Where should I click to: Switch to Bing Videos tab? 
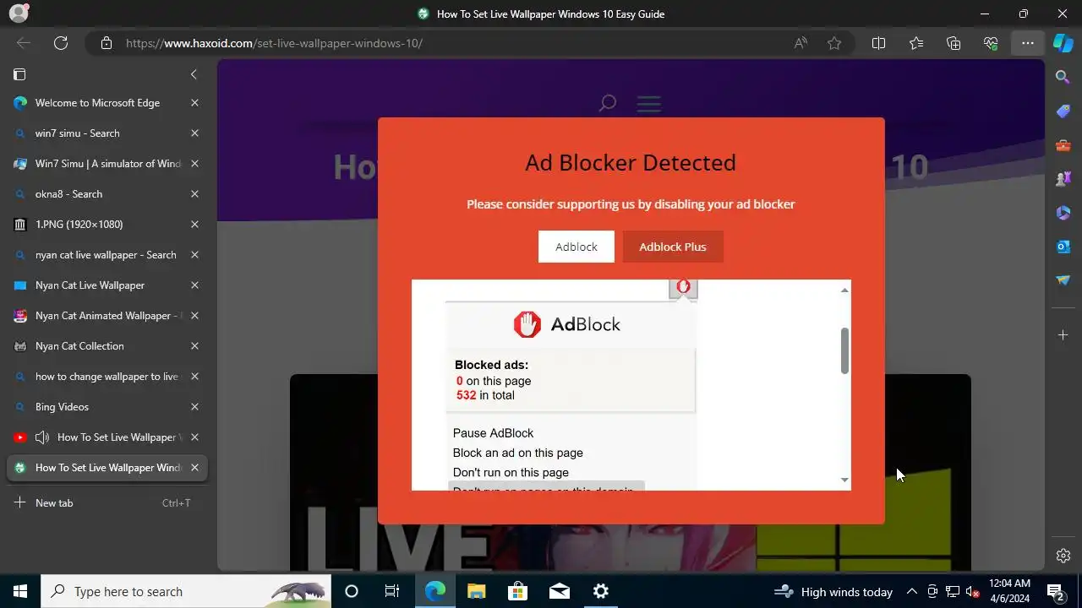pos(106,407)
